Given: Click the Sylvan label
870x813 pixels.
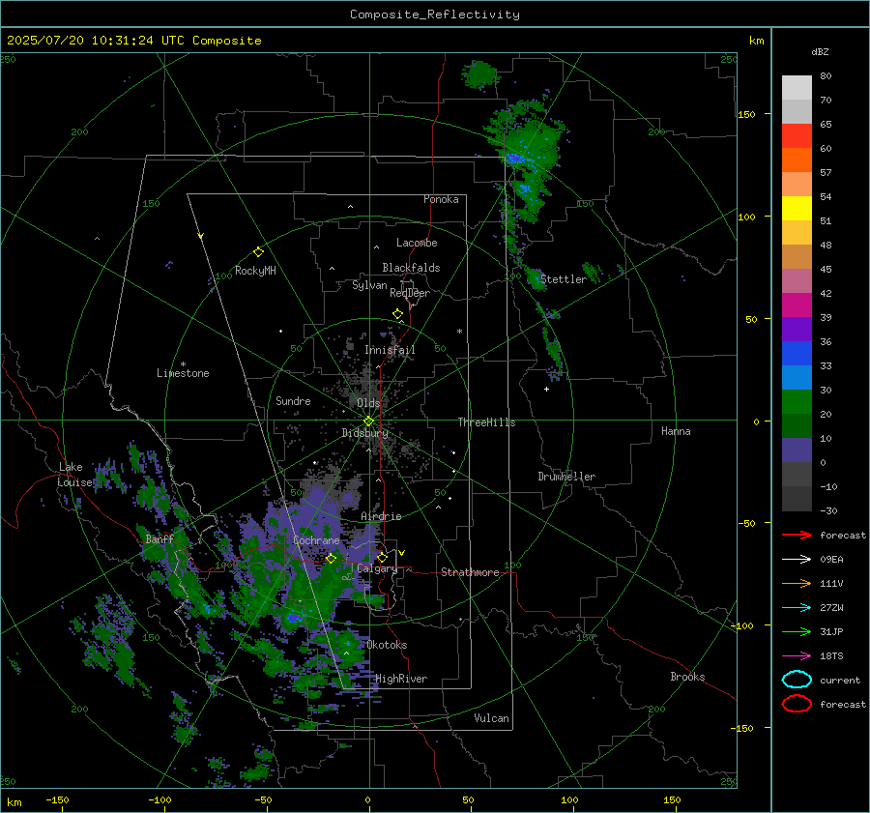Looking at the screenshot, I should 369,285.
